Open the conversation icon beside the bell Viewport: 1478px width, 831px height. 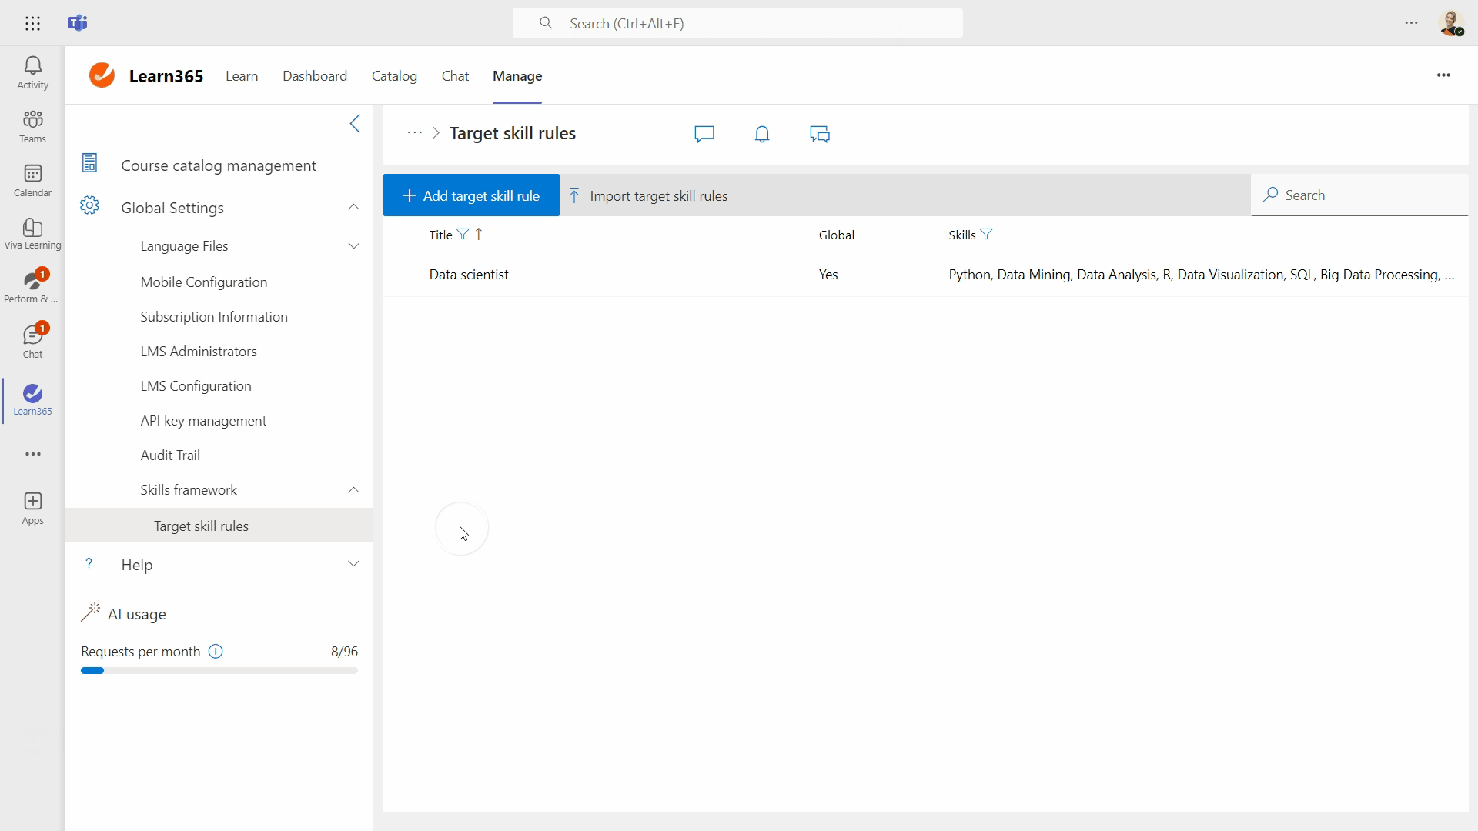click(819, 134)
